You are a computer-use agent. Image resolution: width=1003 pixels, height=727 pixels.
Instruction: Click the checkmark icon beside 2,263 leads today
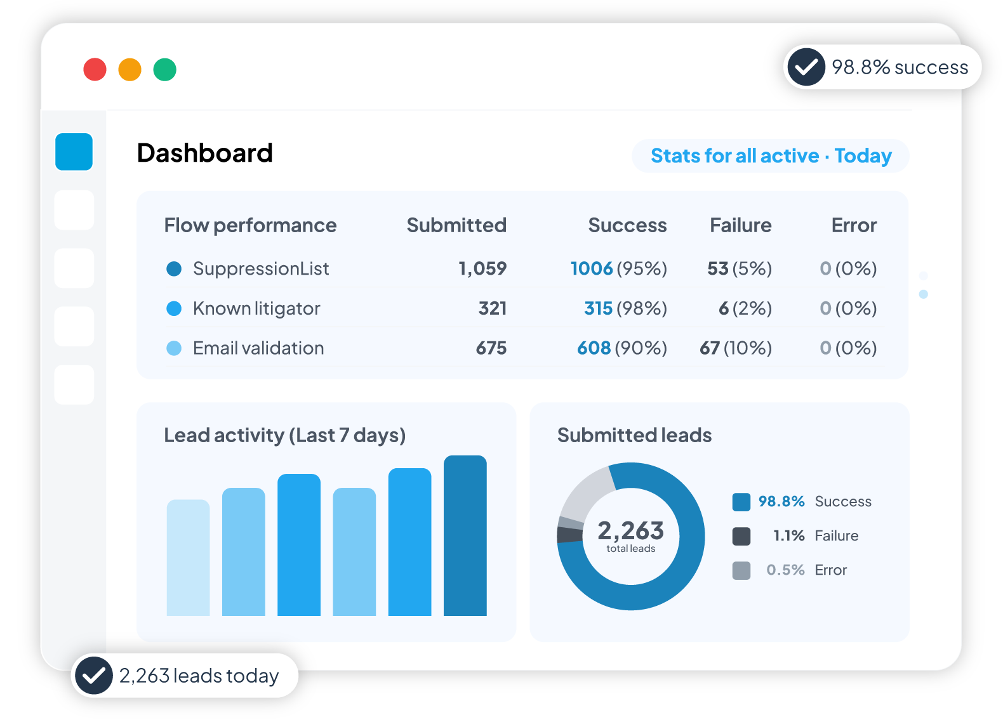point(94,676)
